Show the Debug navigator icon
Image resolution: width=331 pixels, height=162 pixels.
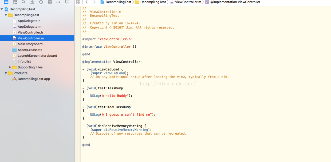click(50, 2)
